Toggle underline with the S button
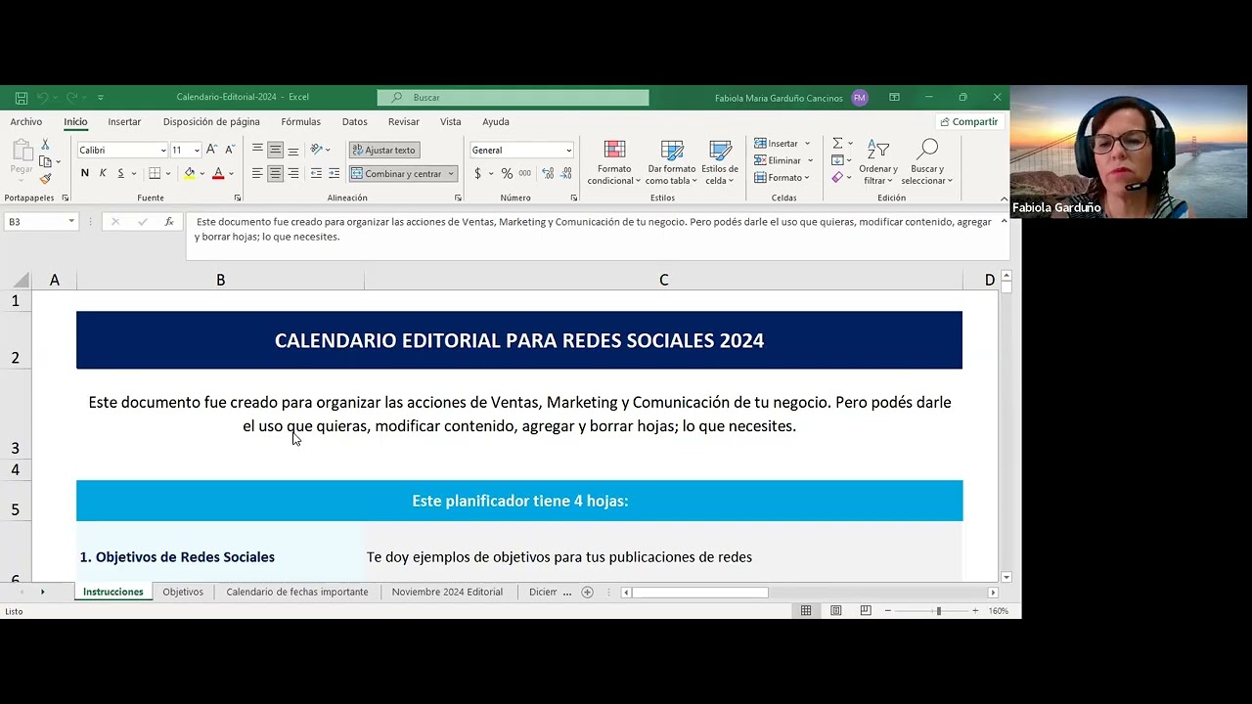Screen dimensions: 1252x704 click(120, 173)
